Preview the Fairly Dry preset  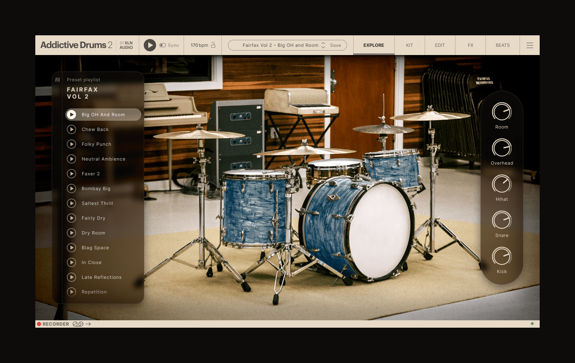pos(71,218)
